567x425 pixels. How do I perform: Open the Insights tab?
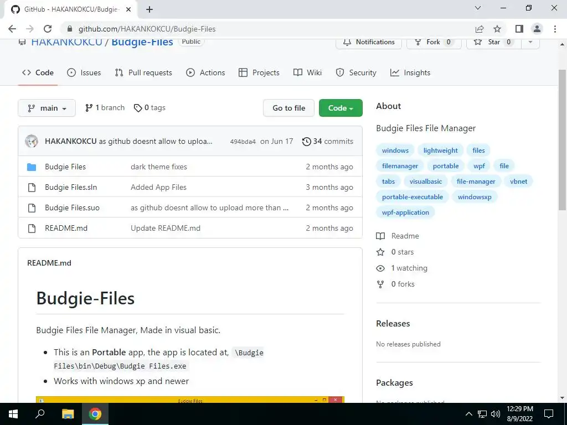point(410,72)
